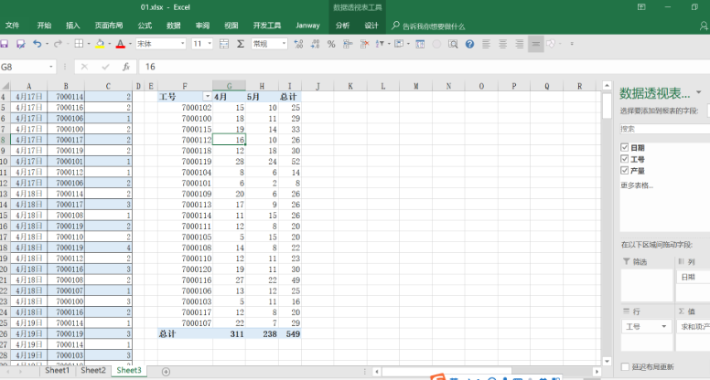Click the account user icon
The width and height of the screenshot is (710, 380).
(704, 26)
